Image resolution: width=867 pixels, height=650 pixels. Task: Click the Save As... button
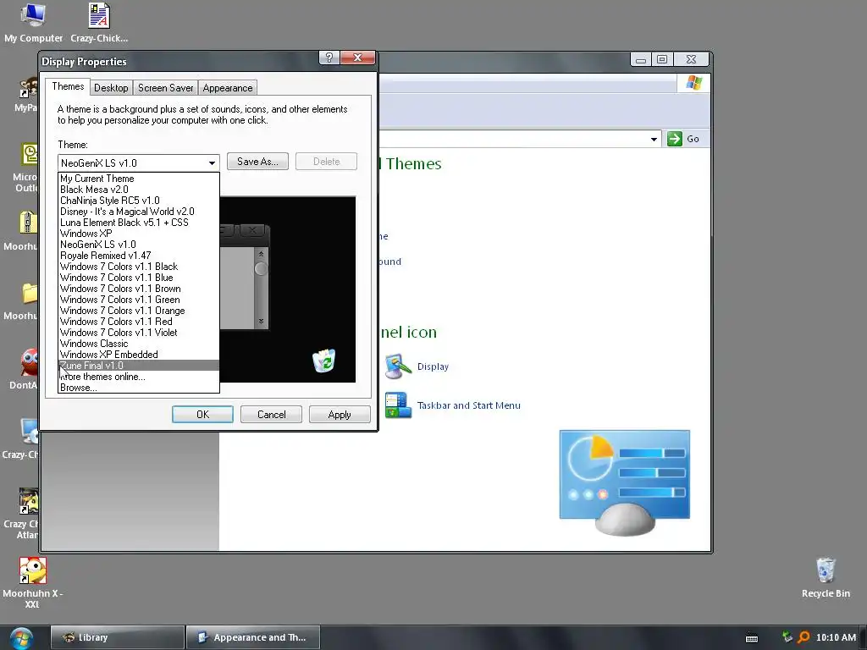[x=257, y=162]
